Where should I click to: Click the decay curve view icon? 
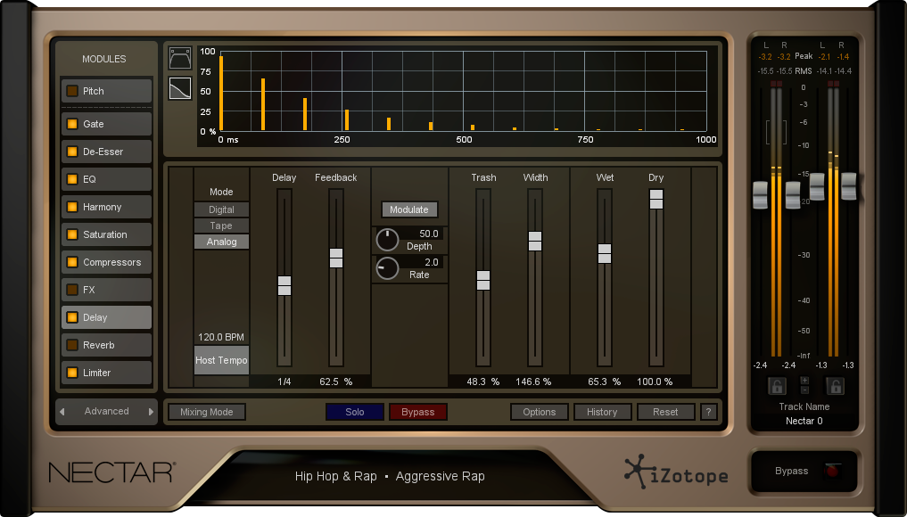pos(180,88)
